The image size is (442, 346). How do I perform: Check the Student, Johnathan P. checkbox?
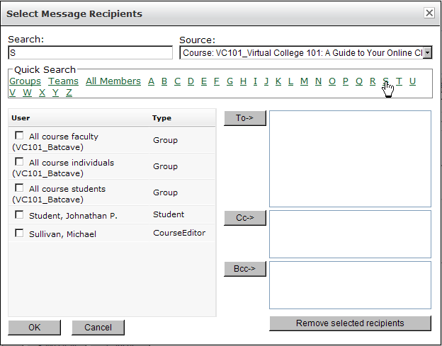pyautogui.click(x=19, y=214)
